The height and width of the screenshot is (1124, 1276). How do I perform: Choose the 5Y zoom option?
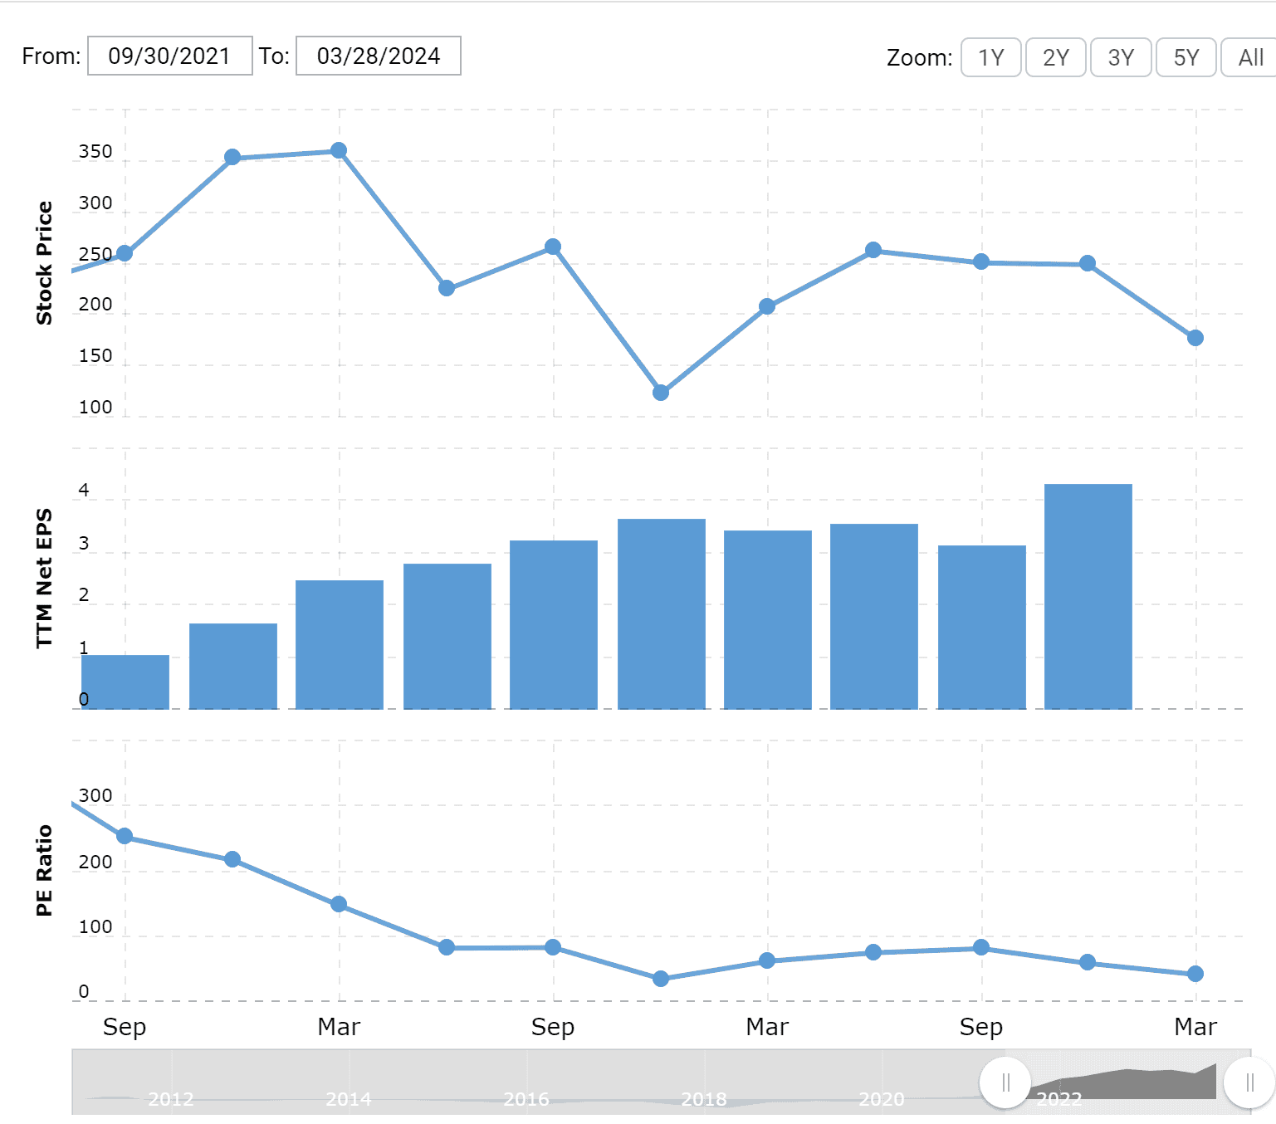tap(1186, 57)
